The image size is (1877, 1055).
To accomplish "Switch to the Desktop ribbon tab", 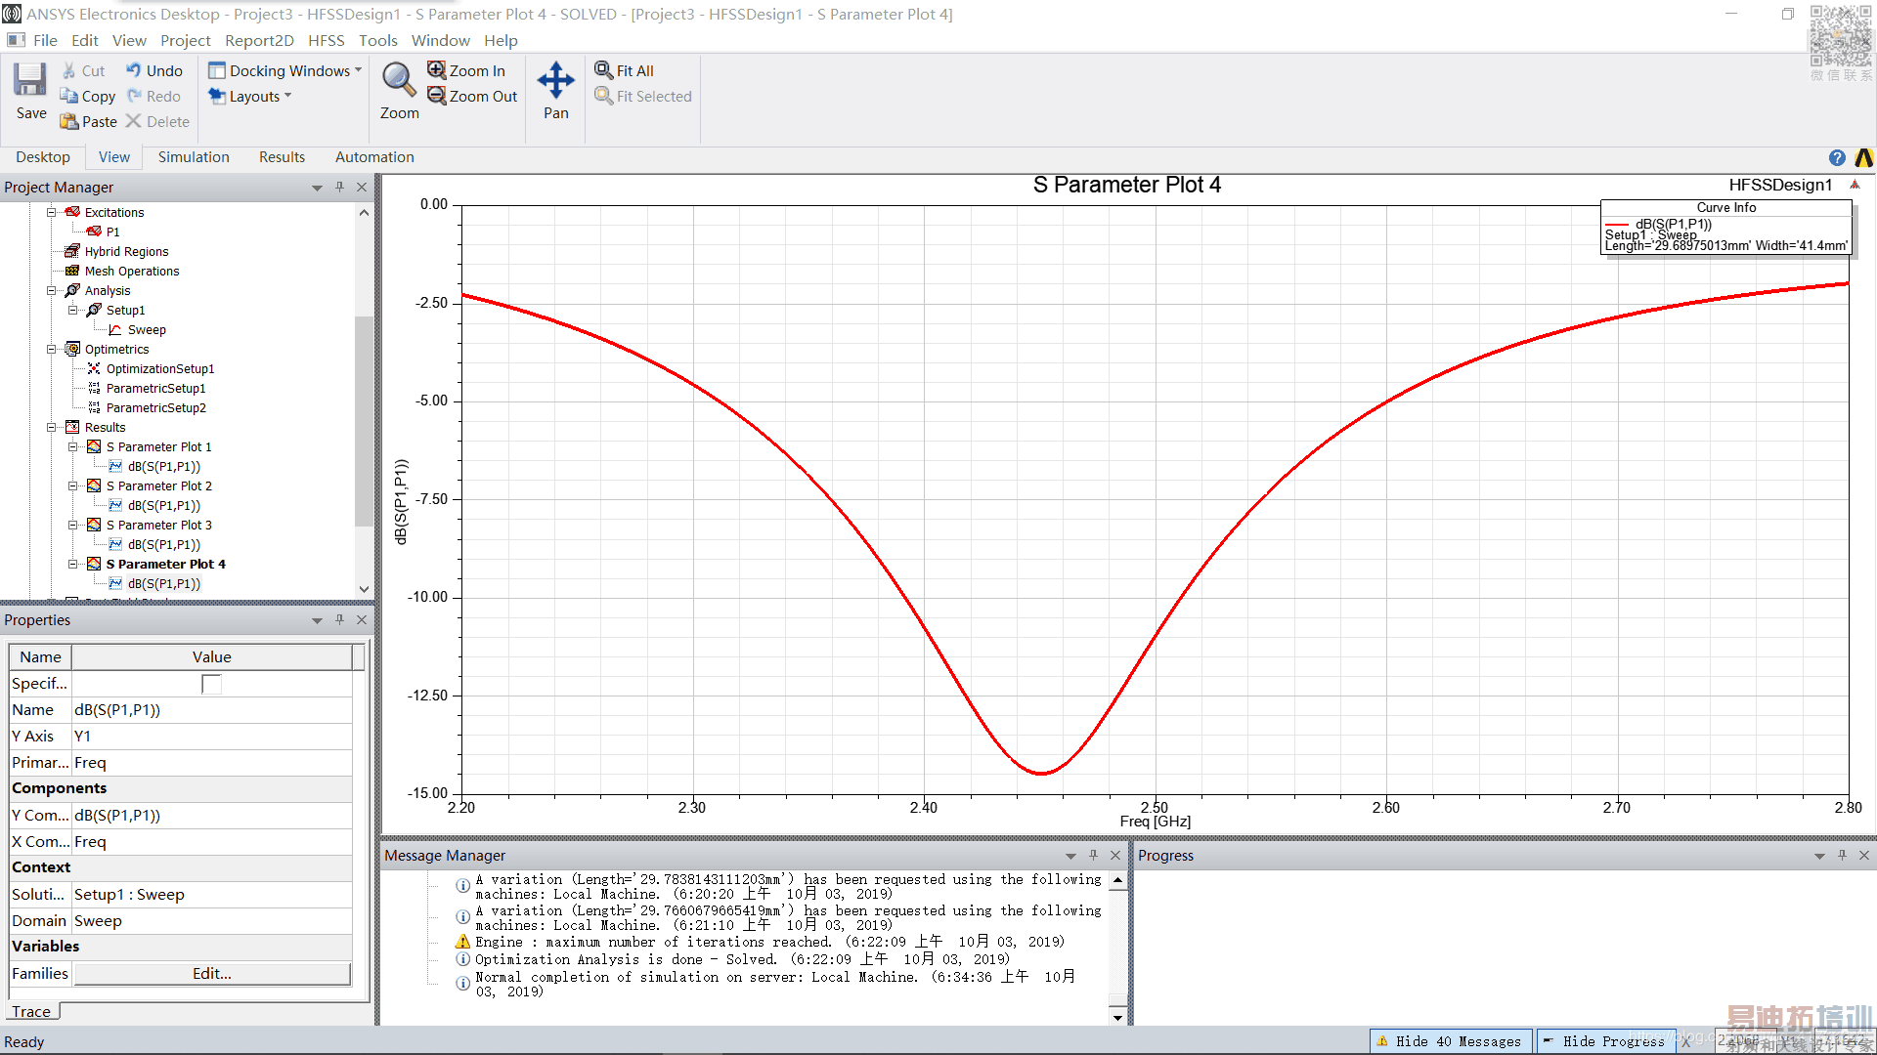I will point(43,157).
